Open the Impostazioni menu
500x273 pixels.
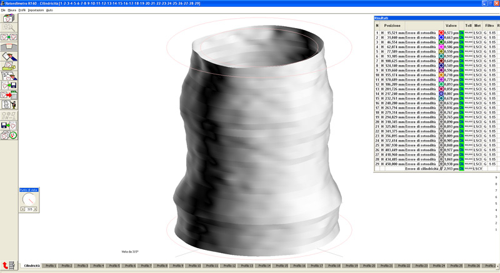coord(36,11)
